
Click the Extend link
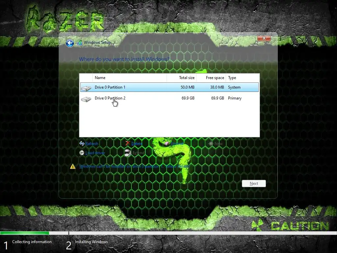point(139,153)
